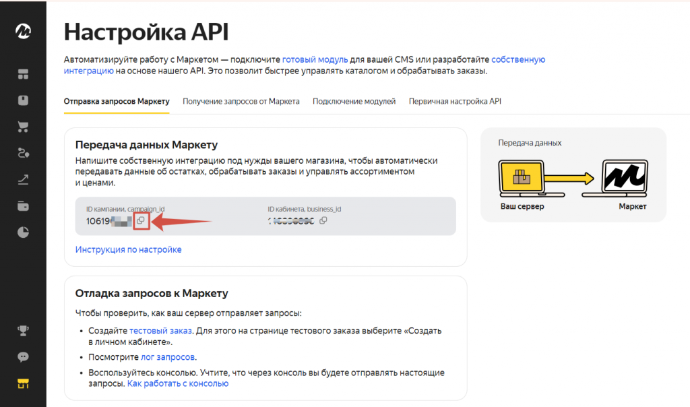
Task: Open the «тестовый заказ» link
Action: (160, 331)
